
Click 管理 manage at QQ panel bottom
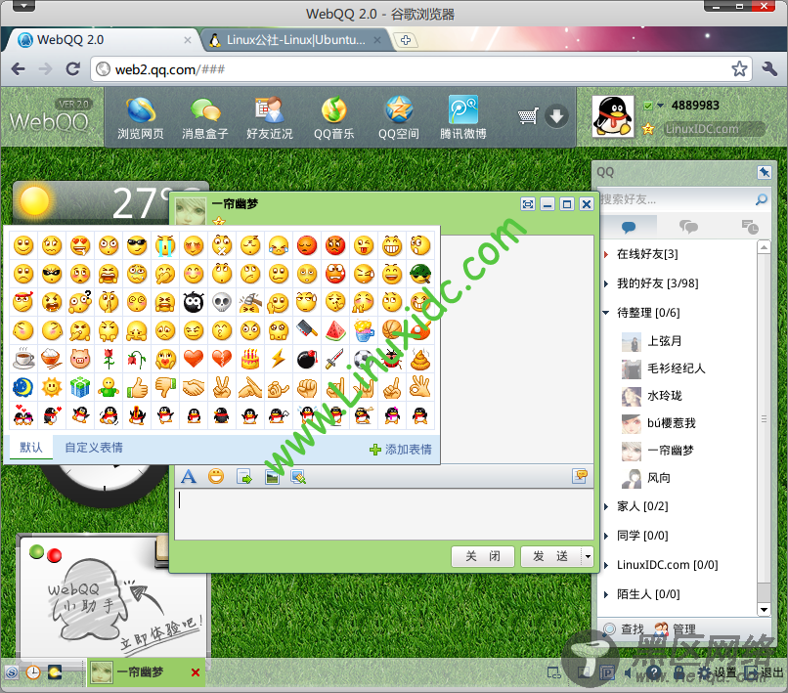[676, 628]
